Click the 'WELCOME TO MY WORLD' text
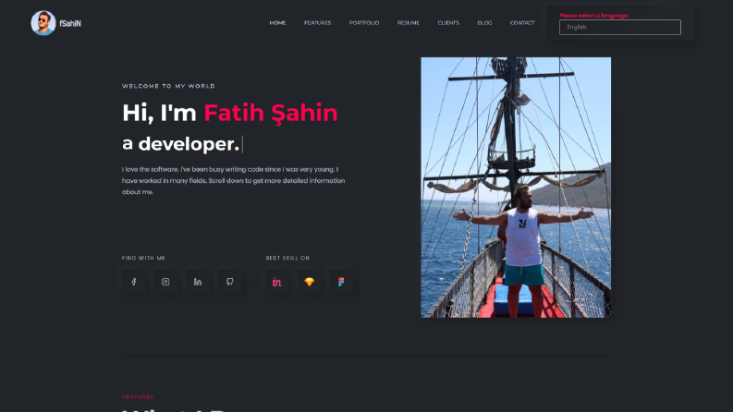 [x=169, y=86]
